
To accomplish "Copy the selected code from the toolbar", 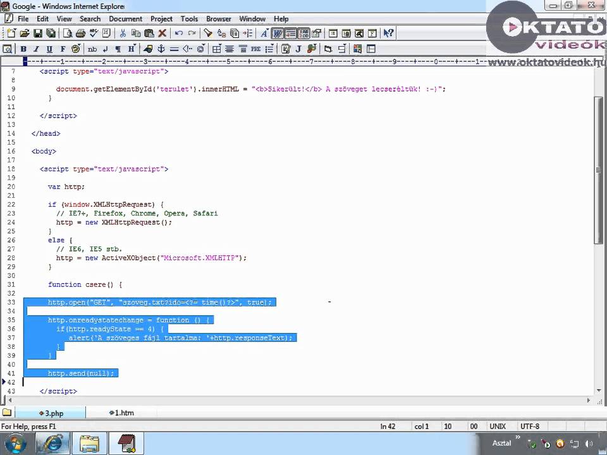I will pyautogui.click(x=136, y=33).
